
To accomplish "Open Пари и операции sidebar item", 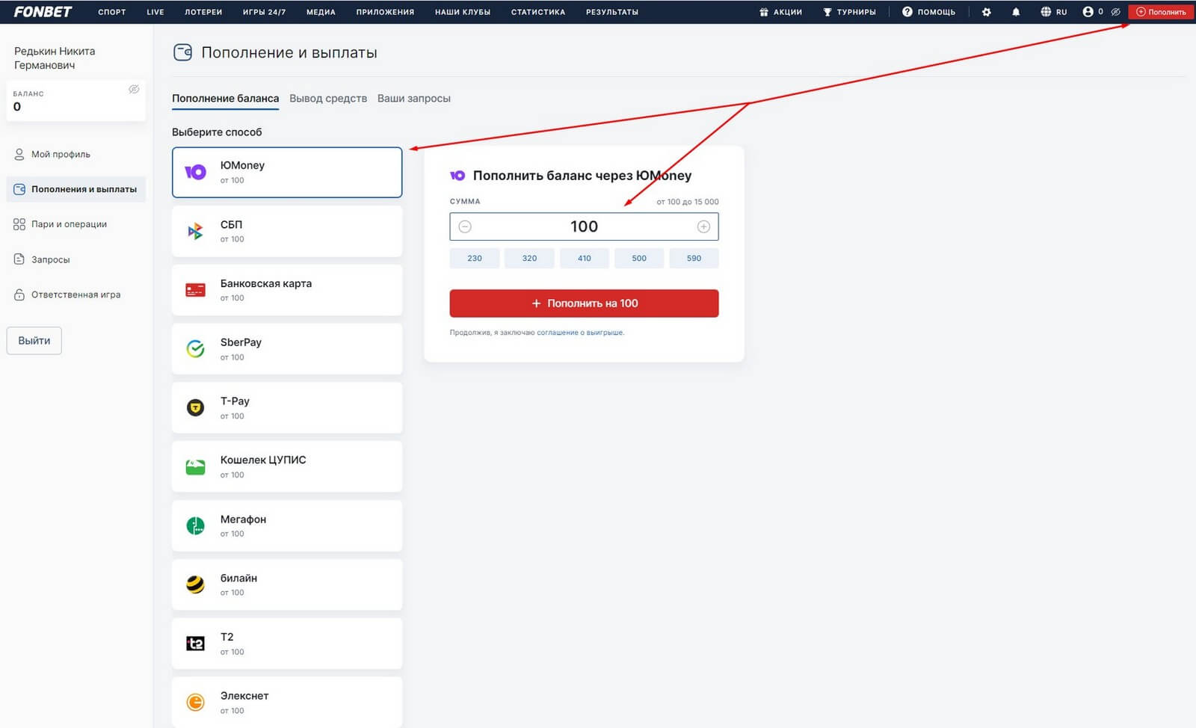I will pos(69,224).
